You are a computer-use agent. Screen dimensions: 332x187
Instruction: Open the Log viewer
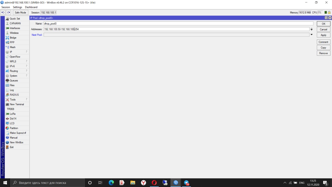point(17,90)
